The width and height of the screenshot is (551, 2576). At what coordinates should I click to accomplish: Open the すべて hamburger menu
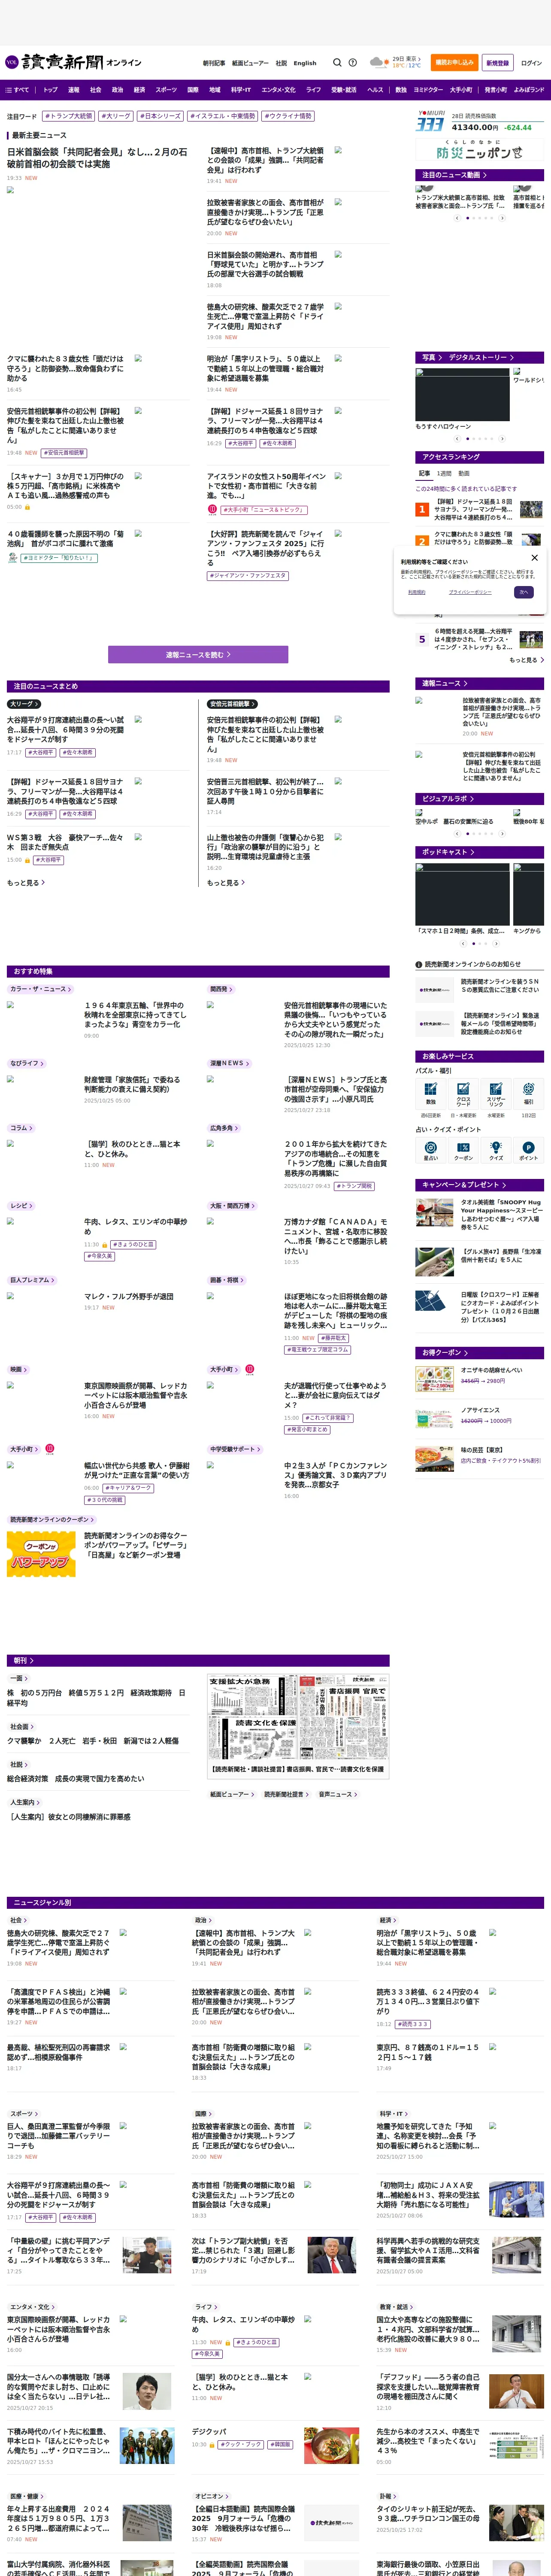coord(17,90)
